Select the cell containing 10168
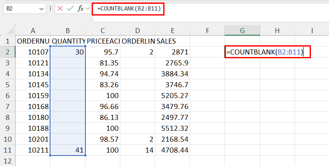This screenshot has width=329, height=166. pyautogui.click(x=33, y=106)
